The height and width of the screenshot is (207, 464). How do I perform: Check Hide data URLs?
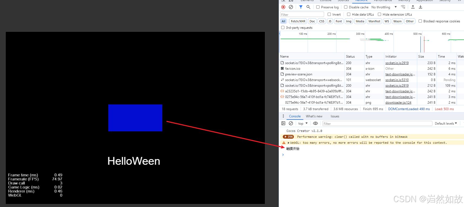pos(349,14)
